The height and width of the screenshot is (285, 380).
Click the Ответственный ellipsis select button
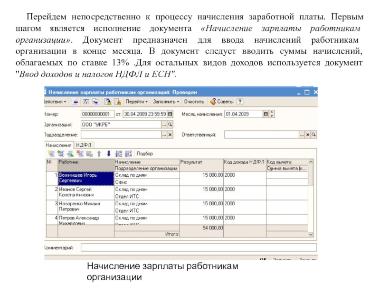pyautogui.click(x=302, y=135)
